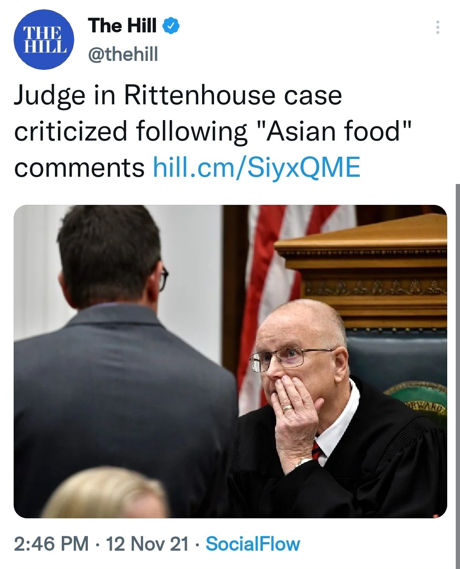This screenshot has width=460, height=569.
Task: Click the word comments before the link
Action: (79, 168)
